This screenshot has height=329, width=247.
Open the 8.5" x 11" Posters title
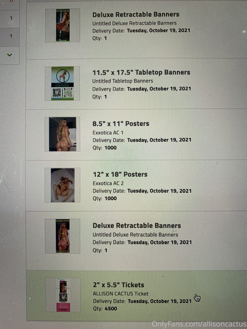[x=121, y=124]
